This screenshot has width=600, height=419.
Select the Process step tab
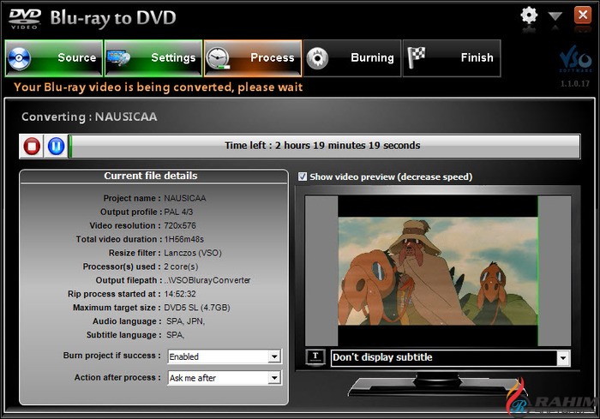coord(253,58)
